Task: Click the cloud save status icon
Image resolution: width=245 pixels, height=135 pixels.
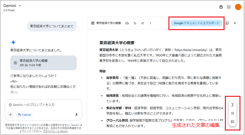Action: (x=127, y=23)
